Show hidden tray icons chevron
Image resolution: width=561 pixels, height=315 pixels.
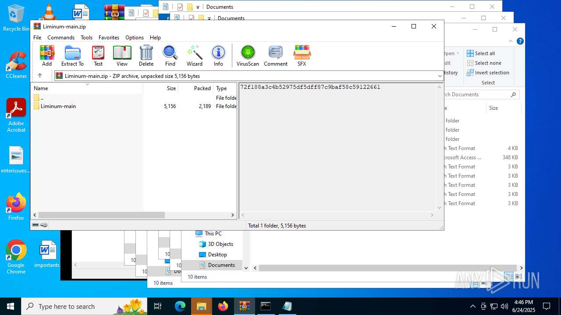472,306
